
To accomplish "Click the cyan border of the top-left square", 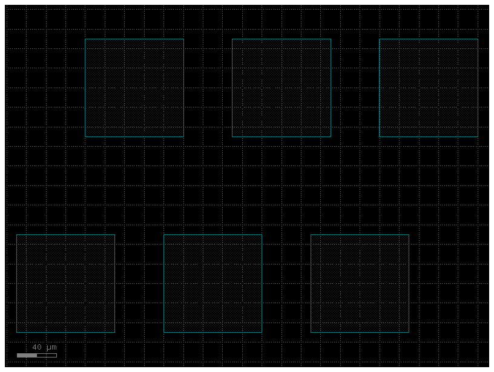I will pyautogui.click(x=86, y=88).
